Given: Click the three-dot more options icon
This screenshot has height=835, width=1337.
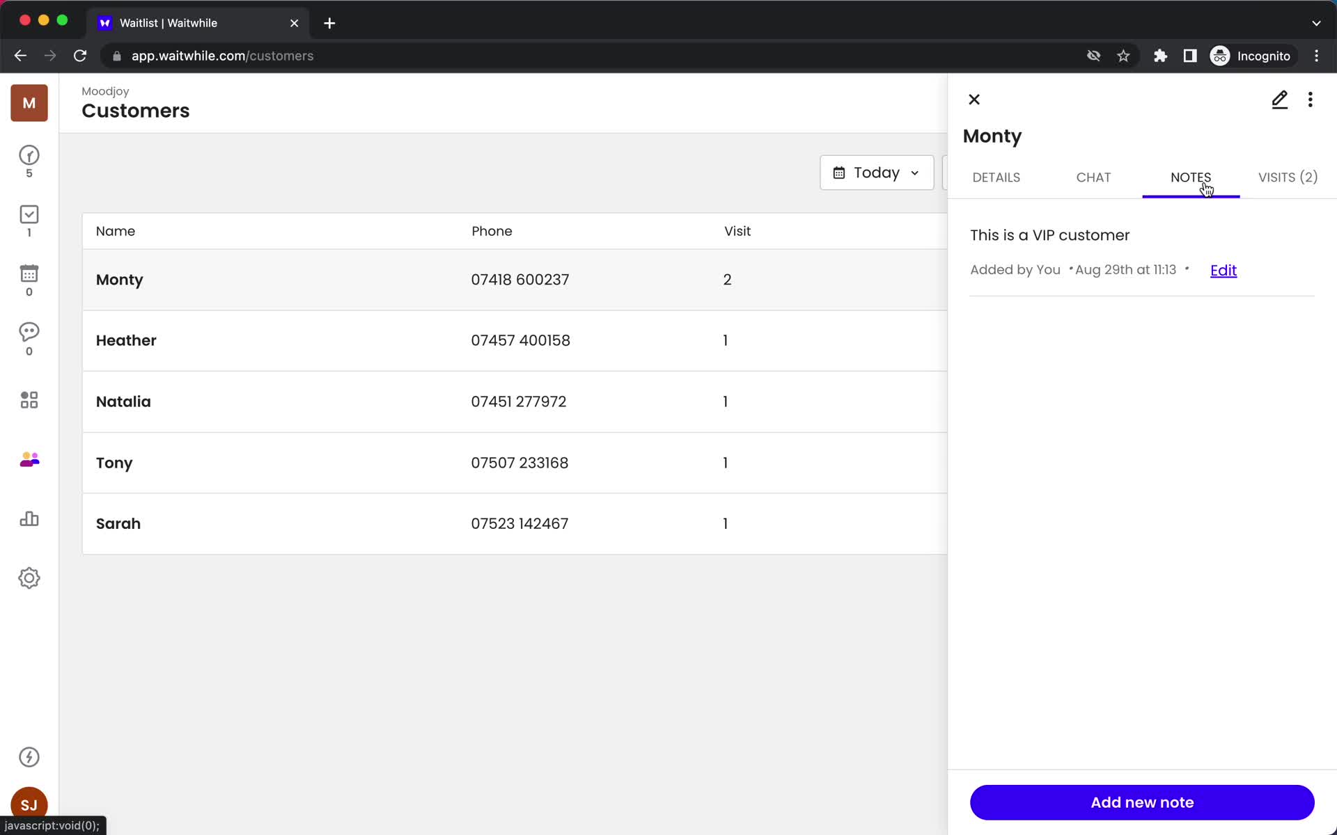Looking at the screenshot, I should pos(1311,98).
